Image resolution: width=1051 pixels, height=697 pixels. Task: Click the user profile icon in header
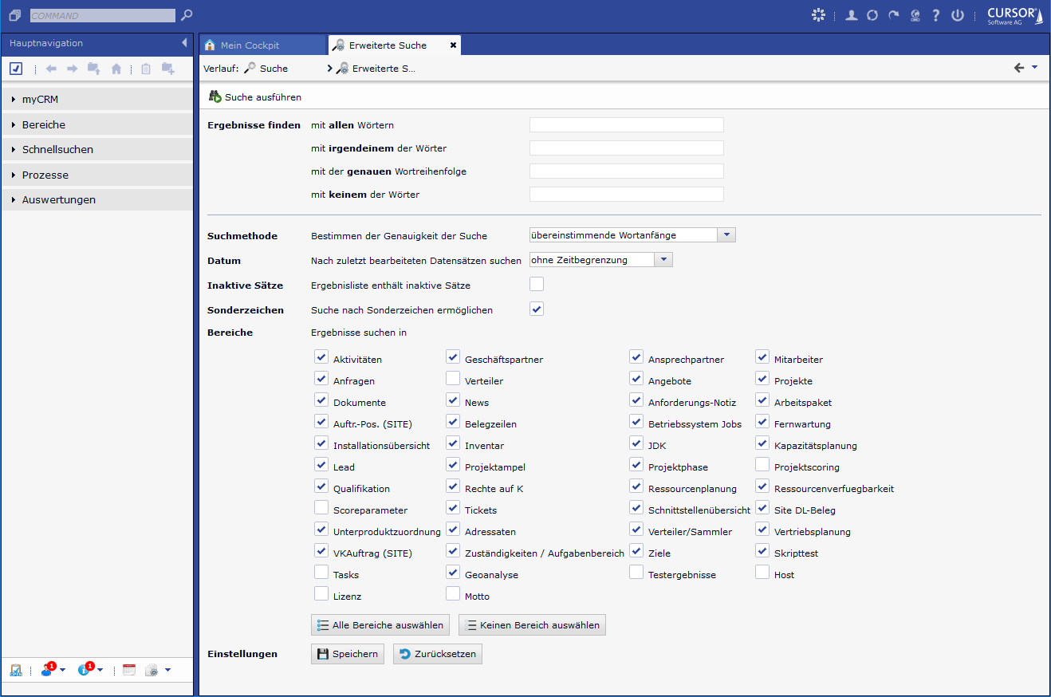[852, 15]
